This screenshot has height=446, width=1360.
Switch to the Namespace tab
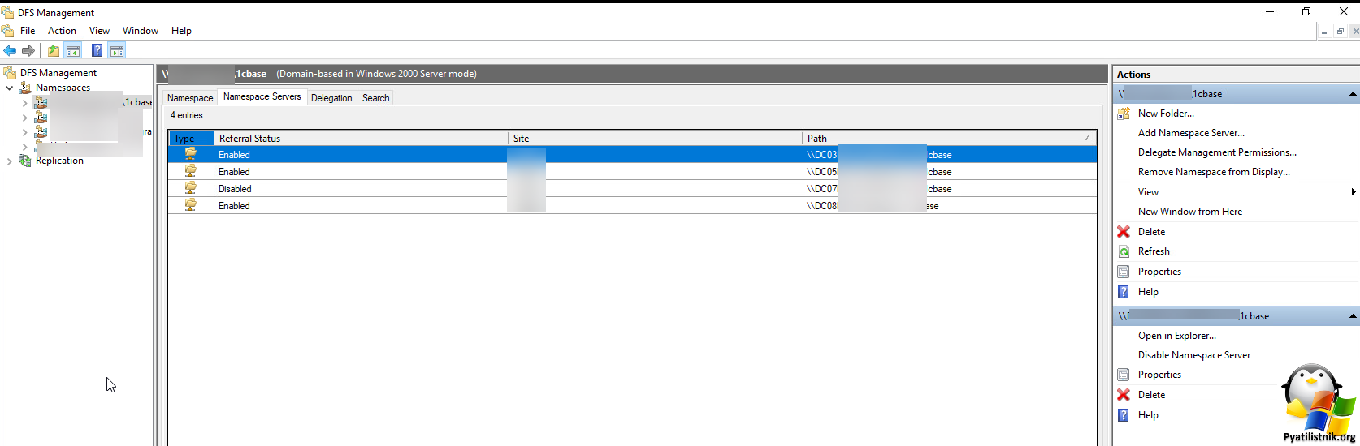pyautogui.click(x=190, y=98)
